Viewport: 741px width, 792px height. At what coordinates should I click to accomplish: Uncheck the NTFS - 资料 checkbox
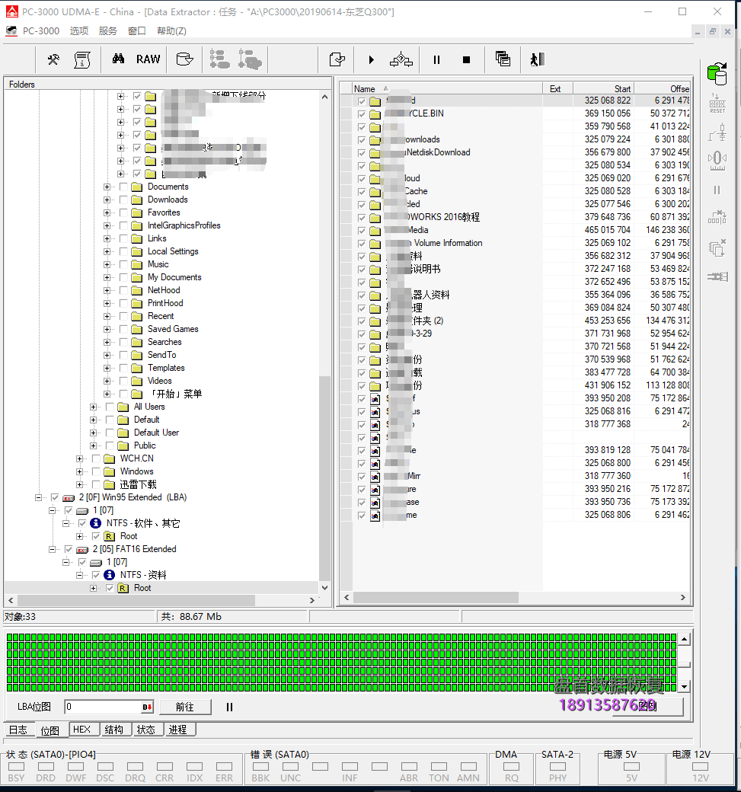tap(96, 575)
